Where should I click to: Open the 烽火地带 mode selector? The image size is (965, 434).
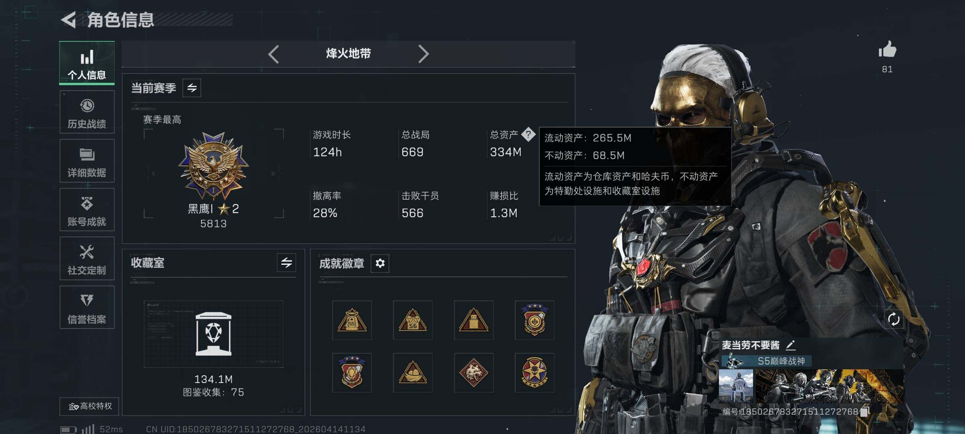click(x=348, y=53)
